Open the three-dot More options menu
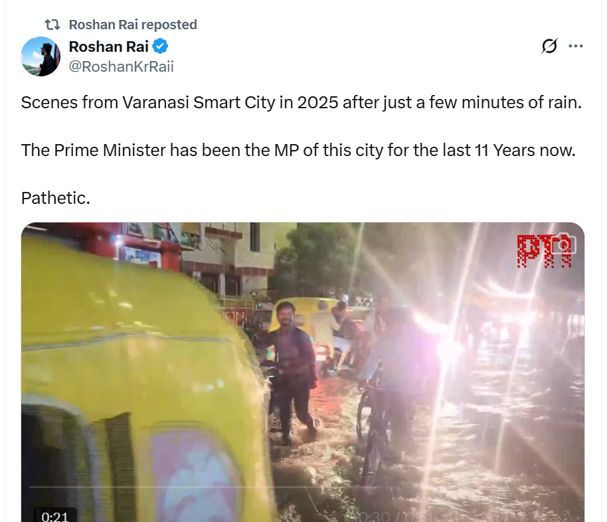Viewport: 607px width, 522px height. pos(576,46)
